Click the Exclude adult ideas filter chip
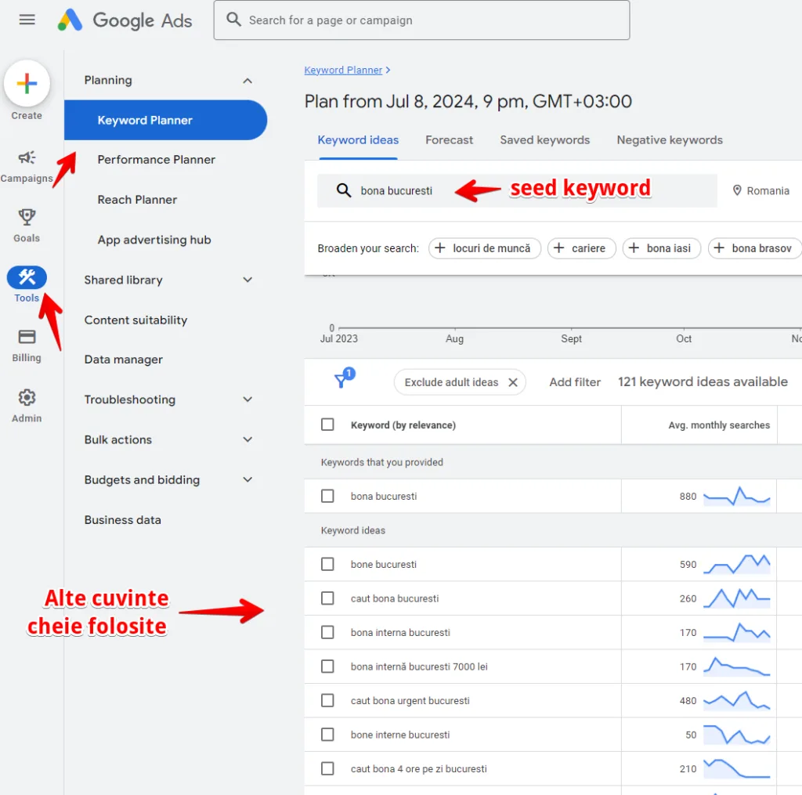The height and width of the screenshot is (795, 802). pos(459,382)
